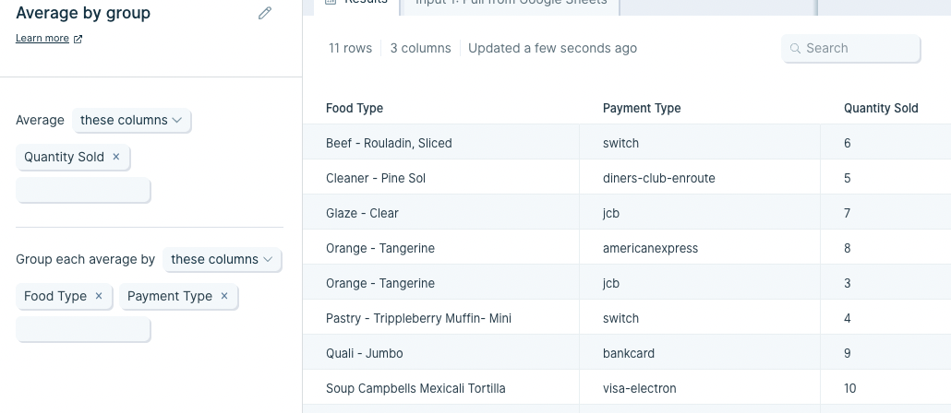This screenshot has height=413, width=951.
Task: Click the Payment Type column header
Action: pos(642,109)
